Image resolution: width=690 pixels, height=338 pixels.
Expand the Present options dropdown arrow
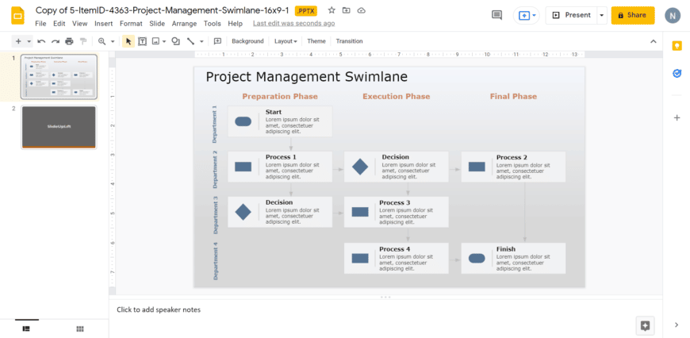coord(601,15)
